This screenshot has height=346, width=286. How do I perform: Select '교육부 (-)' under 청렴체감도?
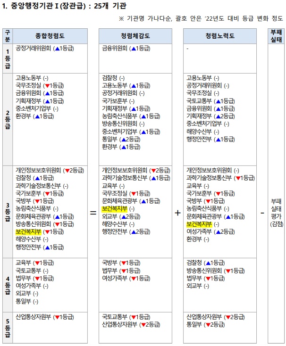coord(113,186)
